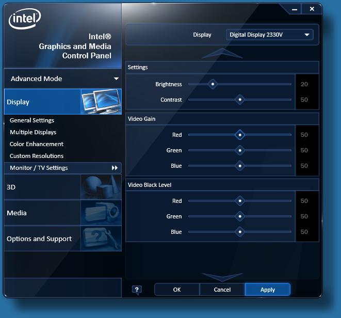Click the 3D shapes icon
The width and height of the screenshot is (341, 318).
point(101,187)
